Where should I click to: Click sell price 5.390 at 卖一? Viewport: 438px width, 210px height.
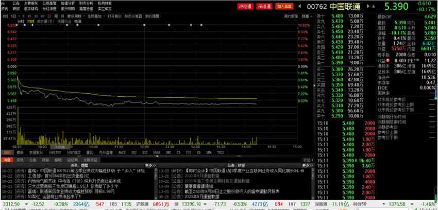(x=337, y=62)
